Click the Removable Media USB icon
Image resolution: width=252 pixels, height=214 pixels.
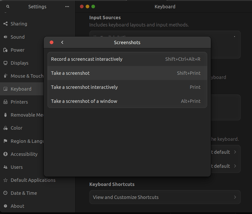(x=5, y=115)
